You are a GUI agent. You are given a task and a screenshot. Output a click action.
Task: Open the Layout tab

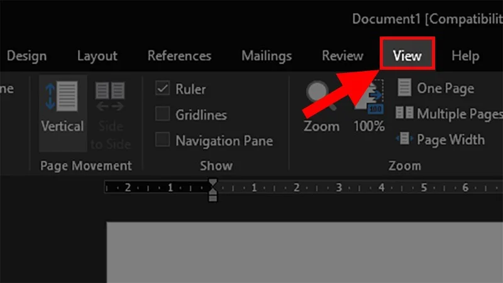97,56
